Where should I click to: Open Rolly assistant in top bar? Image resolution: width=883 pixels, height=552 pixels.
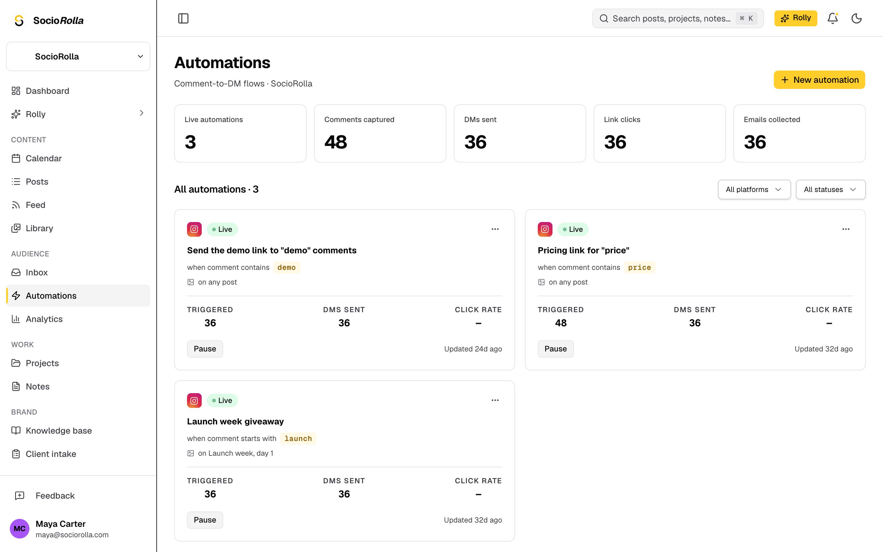[x=795, y=18]
